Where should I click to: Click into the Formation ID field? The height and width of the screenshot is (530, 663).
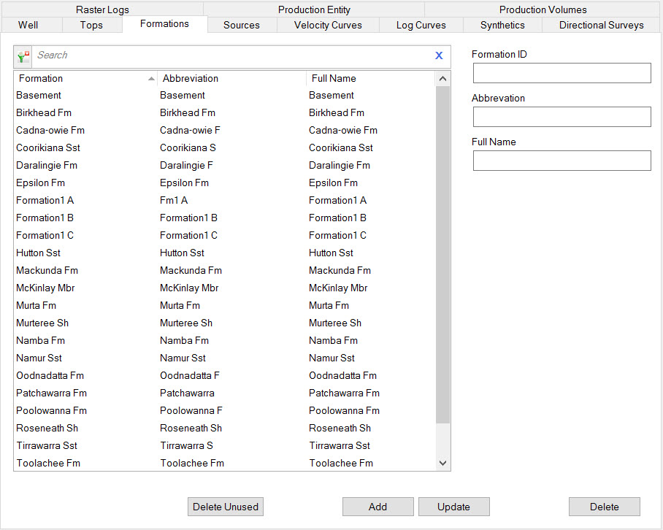(x=562, y=73)
